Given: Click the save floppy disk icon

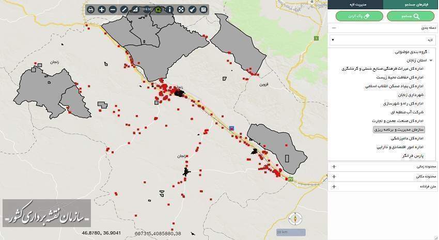Looking at the screenshot, I should [x=203, y=9].
